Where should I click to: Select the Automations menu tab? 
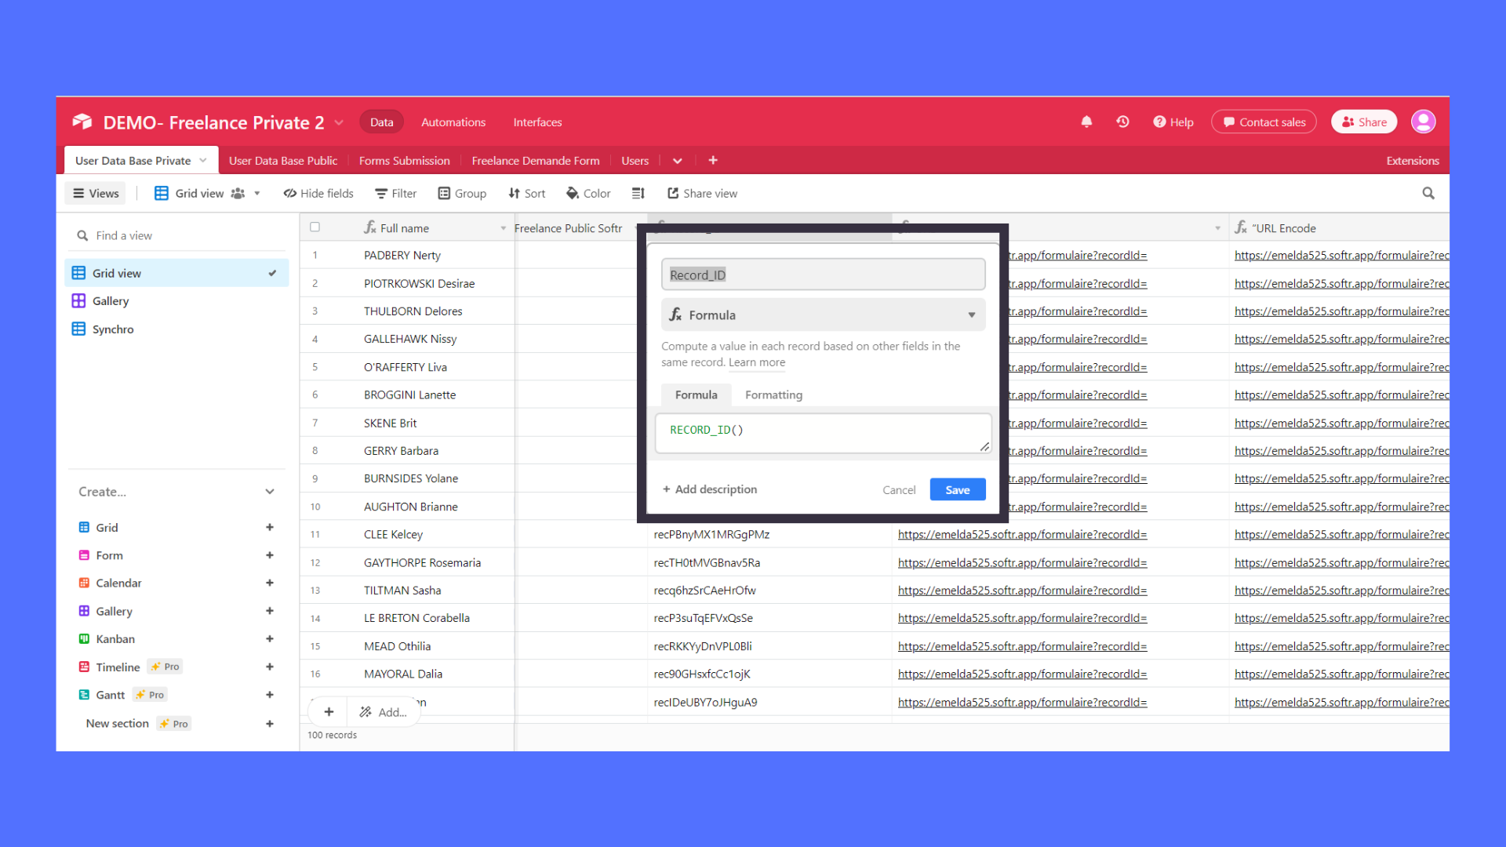tap(453, 122)
